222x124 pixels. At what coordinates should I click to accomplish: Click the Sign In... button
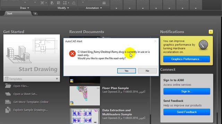point(187,91)
